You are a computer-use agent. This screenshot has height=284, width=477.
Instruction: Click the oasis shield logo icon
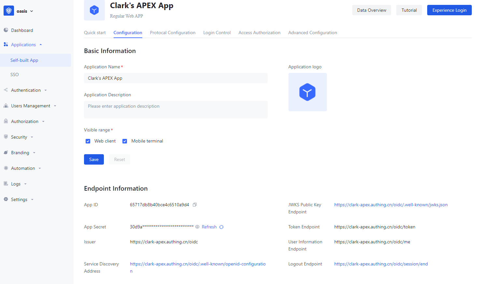pyautogui.click(x=9, y=11)
